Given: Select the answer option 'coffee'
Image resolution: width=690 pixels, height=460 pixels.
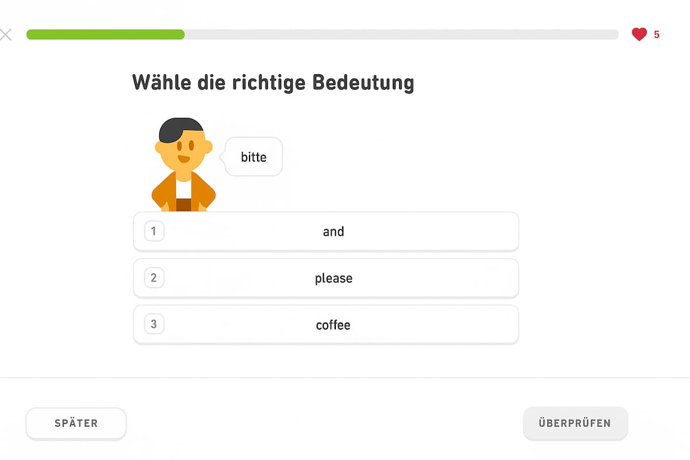Looking at the screenshot, I should (x=325, y=324).
